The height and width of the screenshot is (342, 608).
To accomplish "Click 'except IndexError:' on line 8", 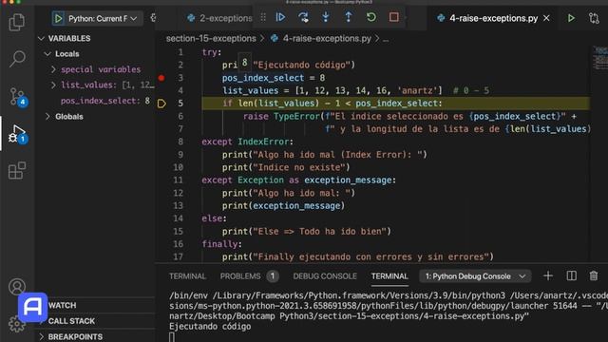I will (247, 142).
